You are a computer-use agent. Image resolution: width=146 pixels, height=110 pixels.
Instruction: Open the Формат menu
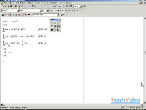click(x=31, y=3)
